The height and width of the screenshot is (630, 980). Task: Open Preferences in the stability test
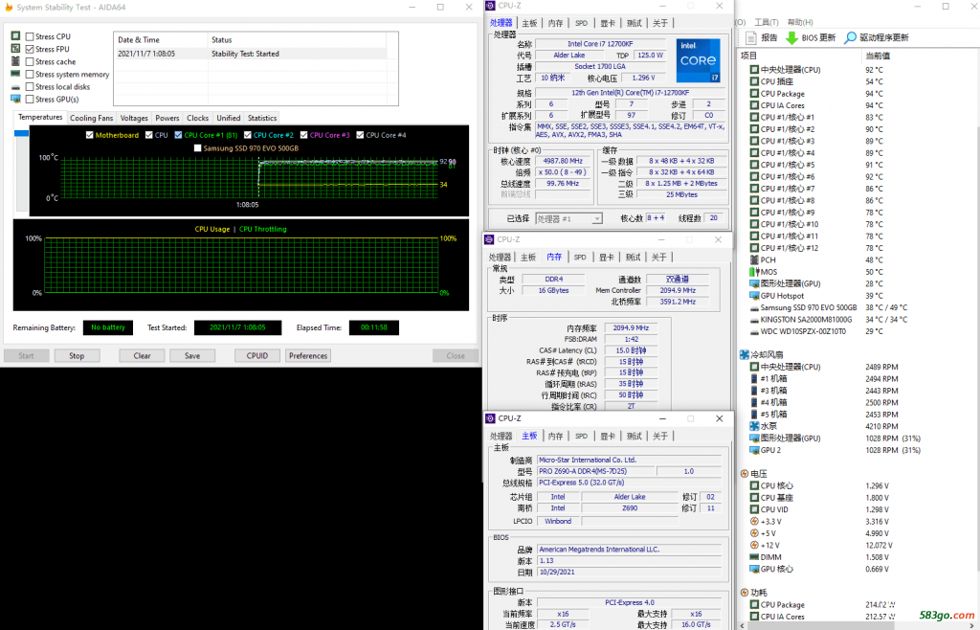coord(308,355)
